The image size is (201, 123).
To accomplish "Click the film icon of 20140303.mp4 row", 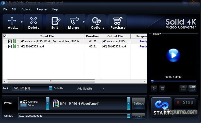I will point(15,46).
